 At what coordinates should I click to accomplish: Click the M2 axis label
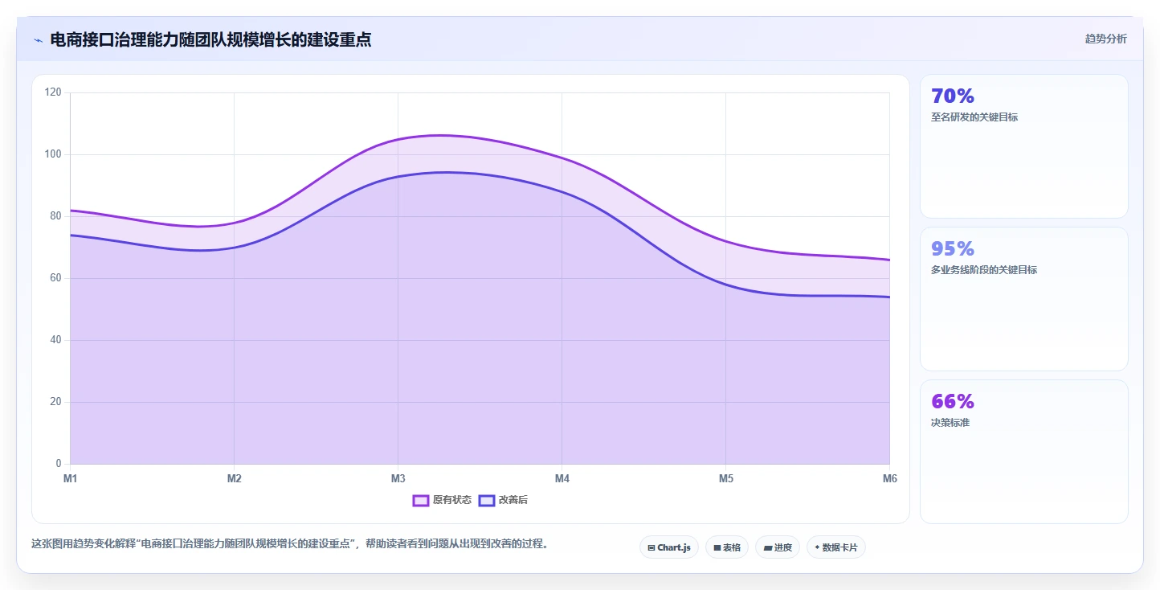click(x=235, y=479)
